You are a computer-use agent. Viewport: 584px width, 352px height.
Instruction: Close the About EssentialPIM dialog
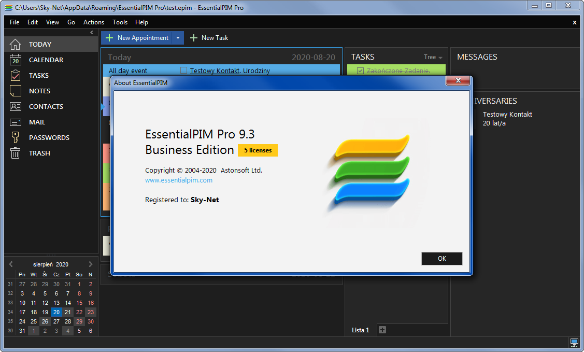tap(458, 80)
